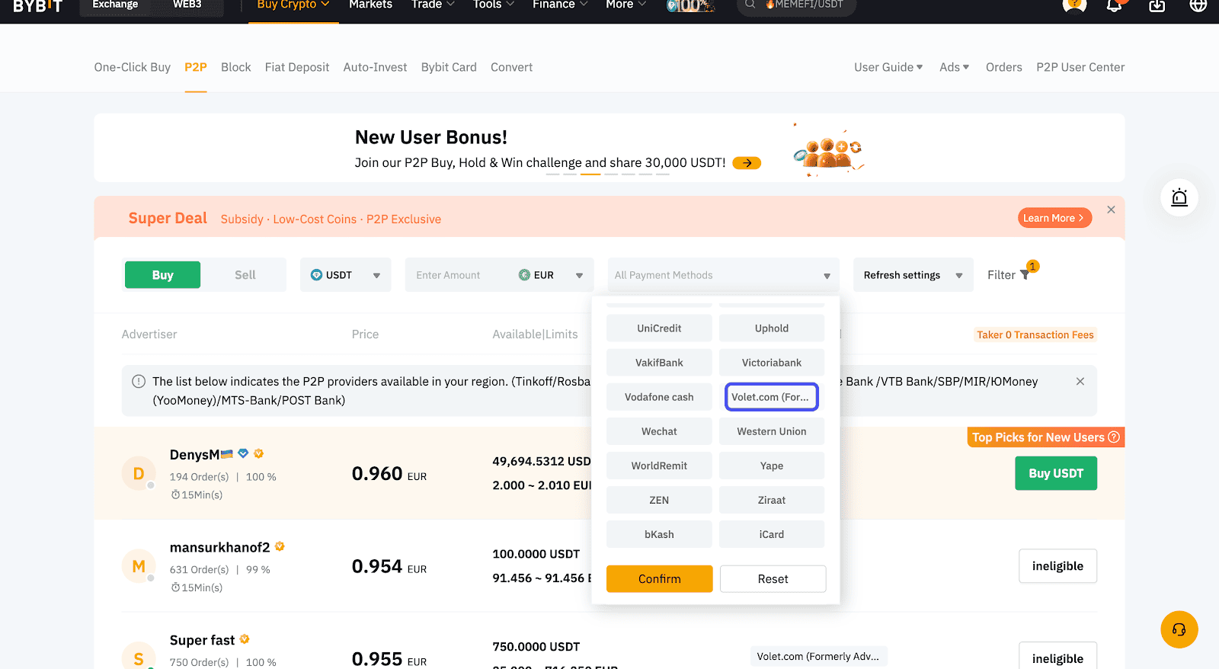Close the Super Deal banner
This screenshot has height=669, width=1219.
1111,210
